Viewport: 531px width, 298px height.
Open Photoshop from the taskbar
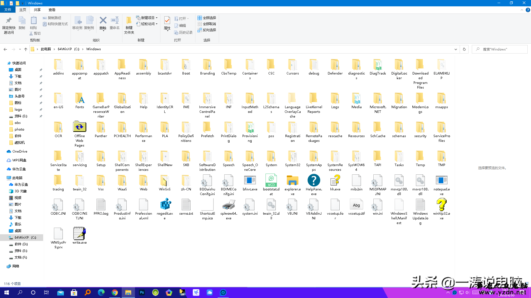(142, 292)
